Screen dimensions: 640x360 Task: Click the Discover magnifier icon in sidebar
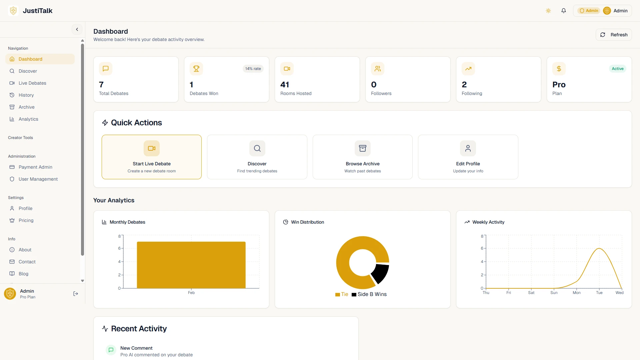(12, 71)
